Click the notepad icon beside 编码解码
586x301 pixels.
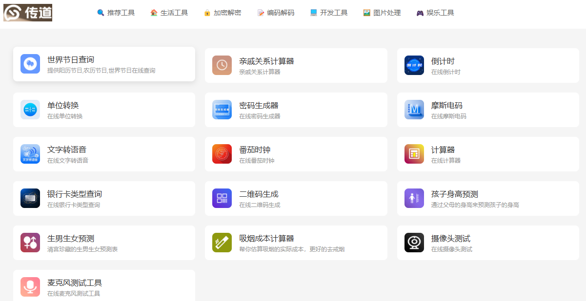click(261, 13)
